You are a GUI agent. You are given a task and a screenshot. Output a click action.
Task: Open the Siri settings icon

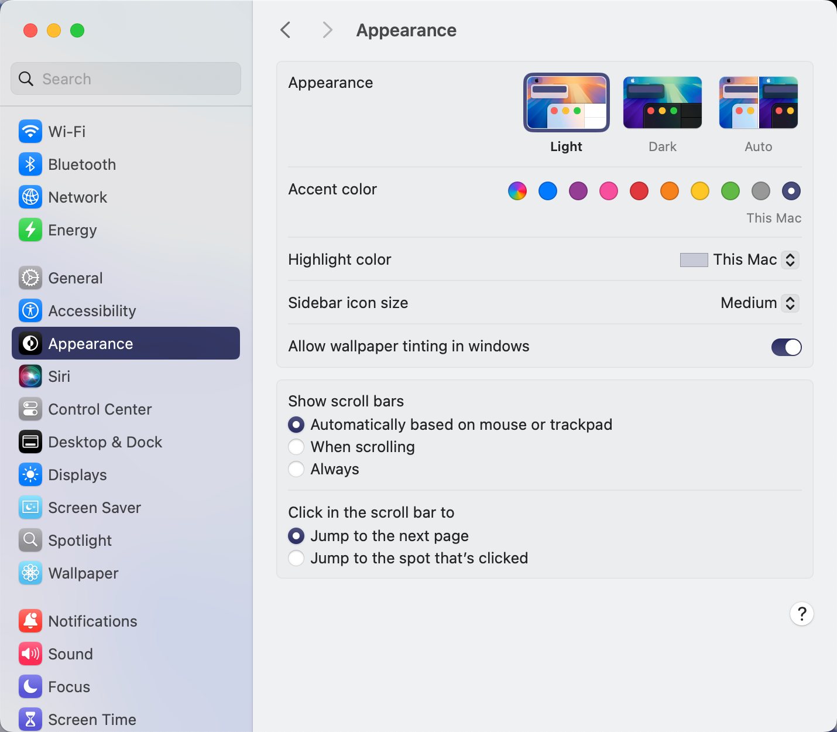[x=30, y=377]
